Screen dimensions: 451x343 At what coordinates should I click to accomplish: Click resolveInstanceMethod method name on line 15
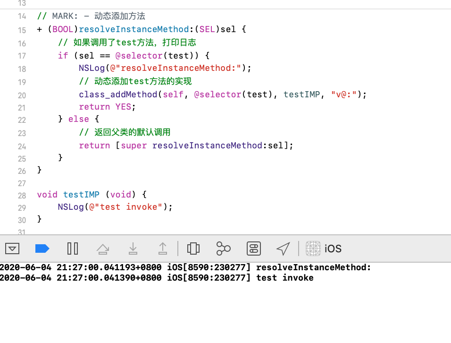click(x=134, y=29)
